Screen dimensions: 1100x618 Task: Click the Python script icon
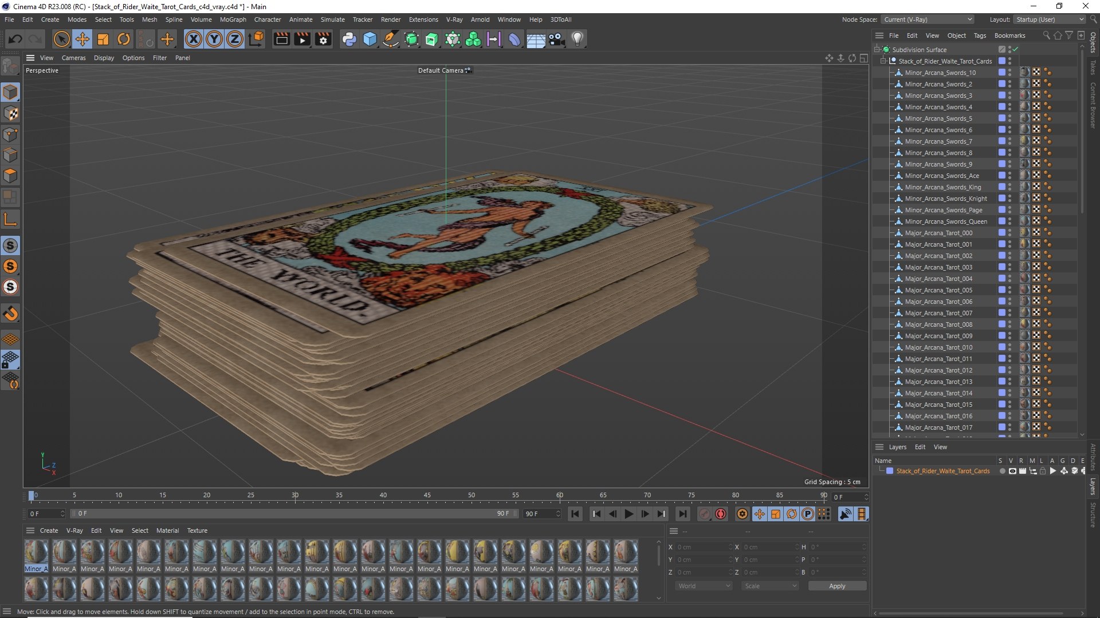(349, 39)
